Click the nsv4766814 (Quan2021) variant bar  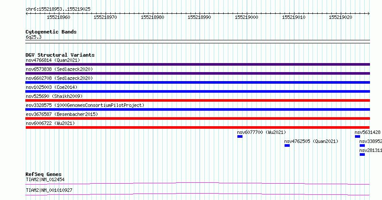(197, 64)
